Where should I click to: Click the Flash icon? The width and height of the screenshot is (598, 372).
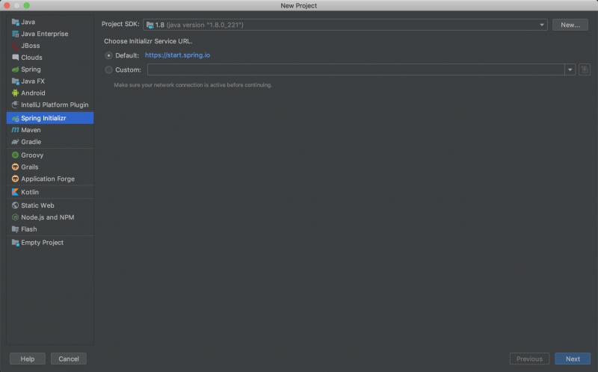click(x=15, y=229)
